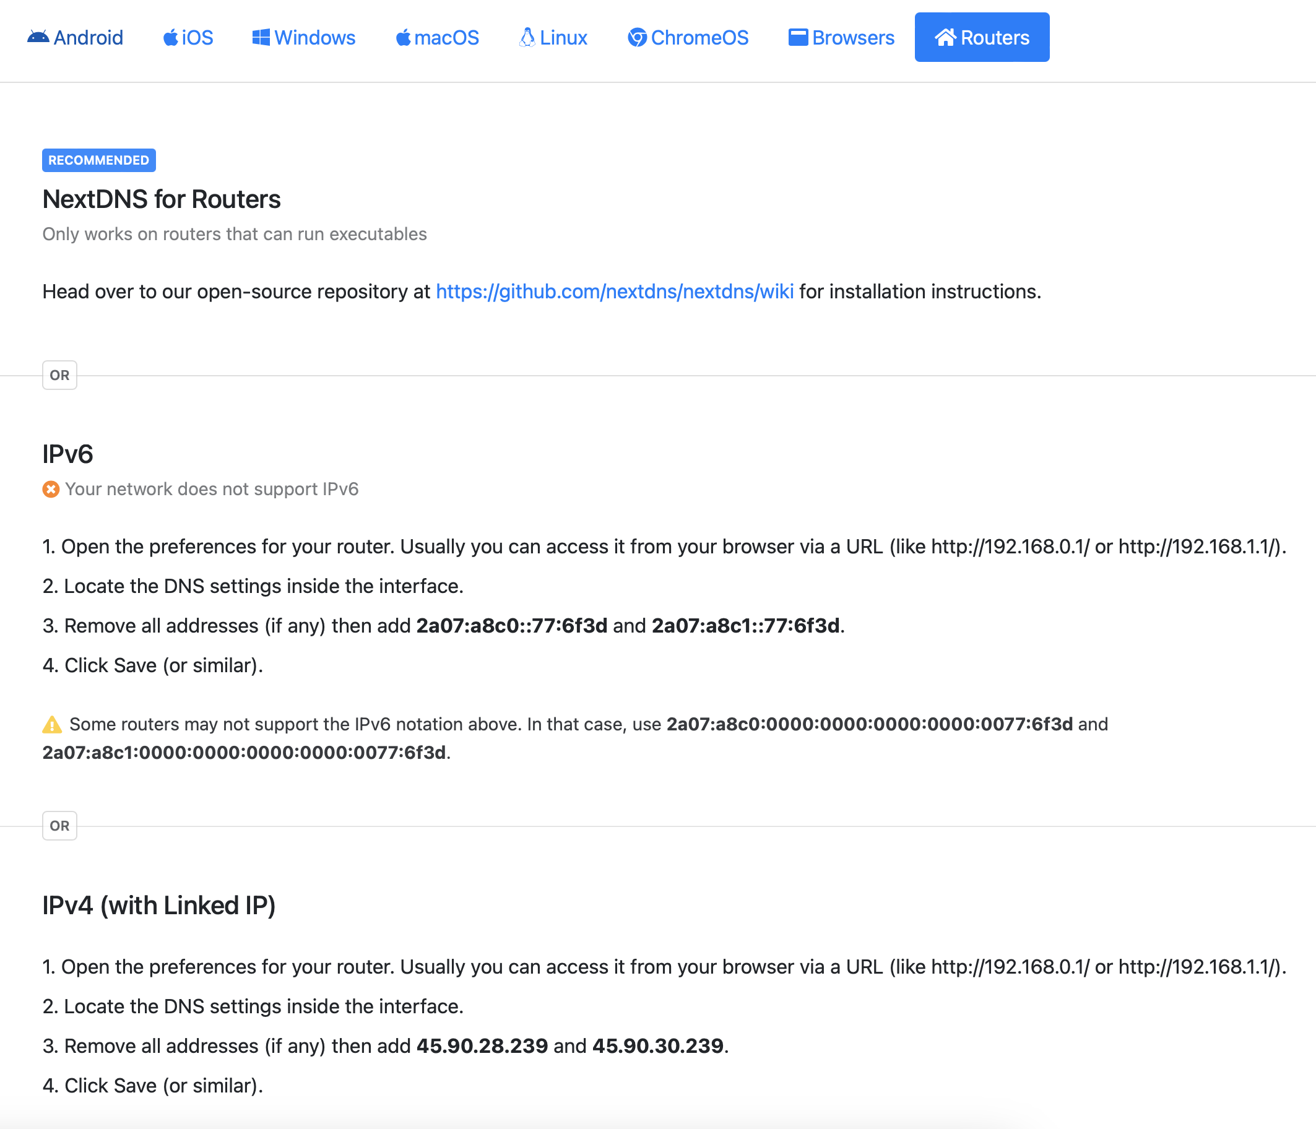Image resolution: width=1316 pixels, height=1129 pixels.
Task: Click the NextDNS for Routers heading
Action: (162, 199)
